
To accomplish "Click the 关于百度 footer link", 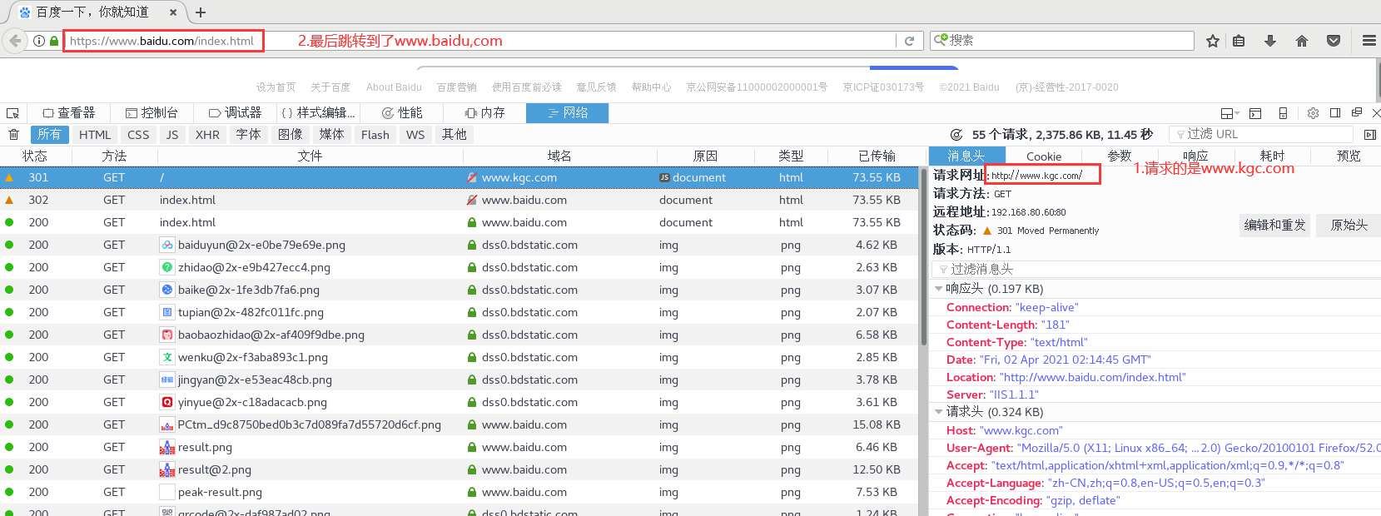I will pos(330,87).
